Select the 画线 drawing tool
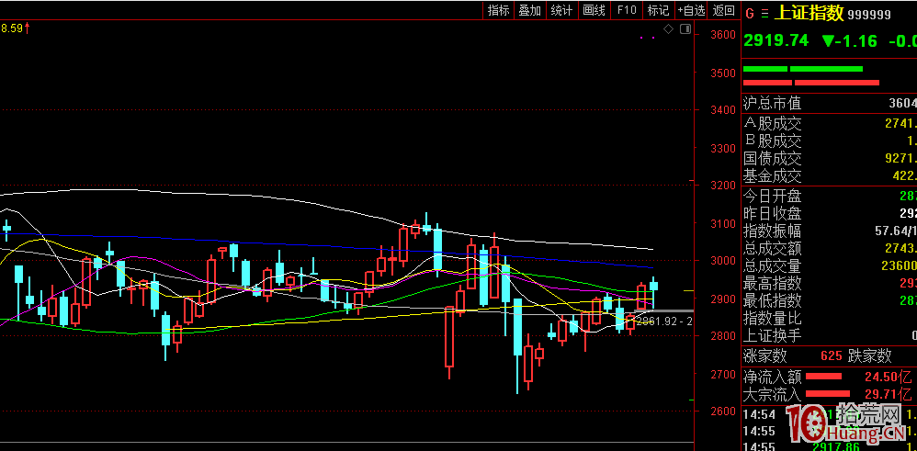Image resolution: width=917 pixels, height=451 pixels. coord(594,10)
